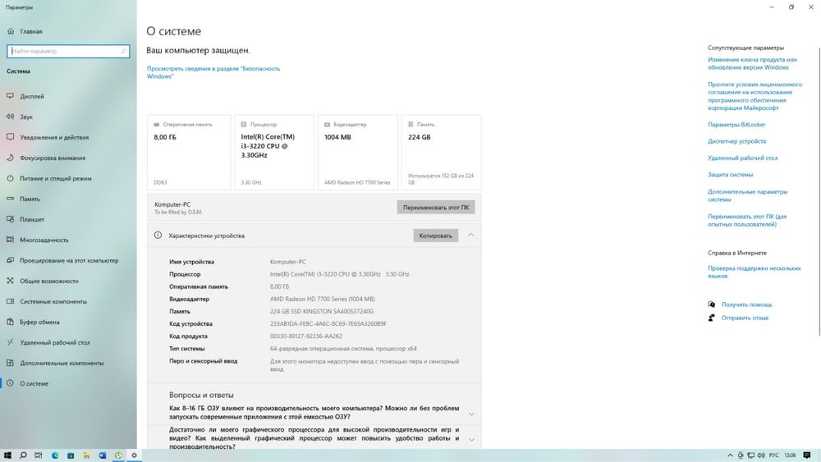Click Отправить отзыв link
This screenshot has height=462, width=821.
[745, 318]
